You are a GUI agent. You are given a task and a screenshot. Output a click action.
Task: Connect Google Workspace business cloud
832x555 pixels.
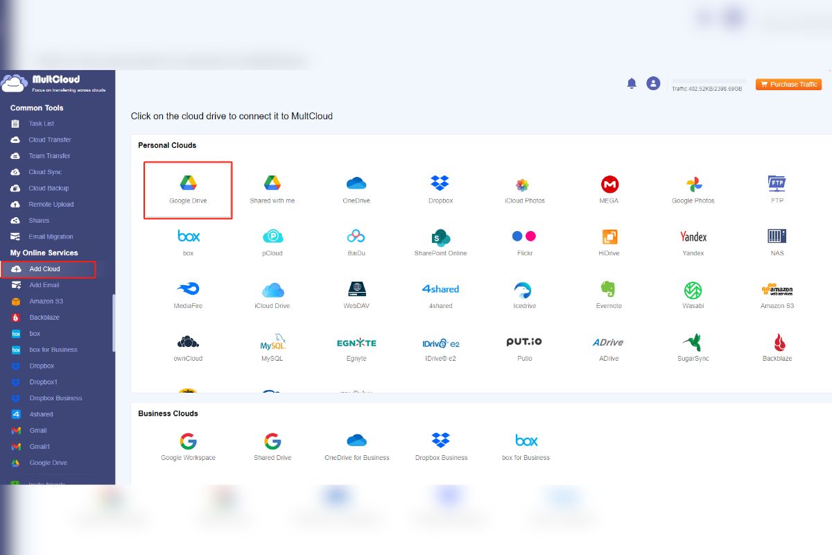pyautogui.click(x=188, y=447)
